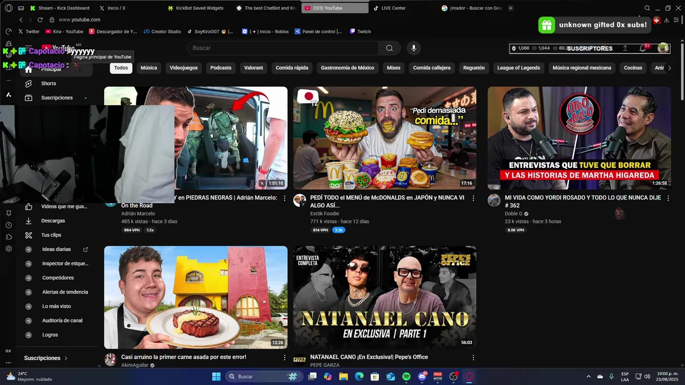
Task: Open Opera sidebar history clock icon
Action: coord(9,225)
